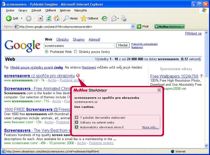This screenshot has width=210, height=155.
Task: Open More info link in SiteAdvisor popup
Action: [150, 127]
